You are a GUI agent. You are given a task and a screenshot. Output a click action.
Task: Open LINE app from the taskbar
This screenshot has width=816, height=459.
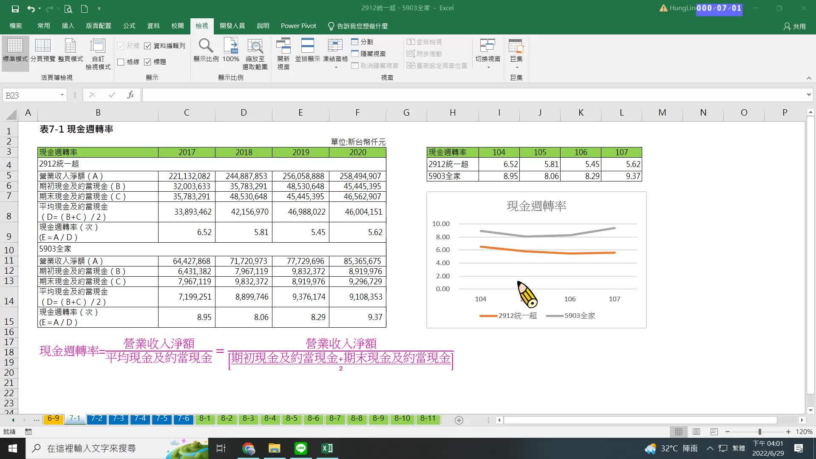point(301,448)
